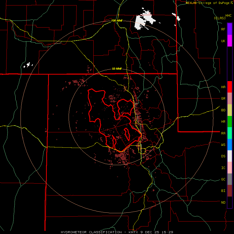This screenshot has height=234, width=234.
Task: Select the GR color block in legend
Action: [230, 99]
